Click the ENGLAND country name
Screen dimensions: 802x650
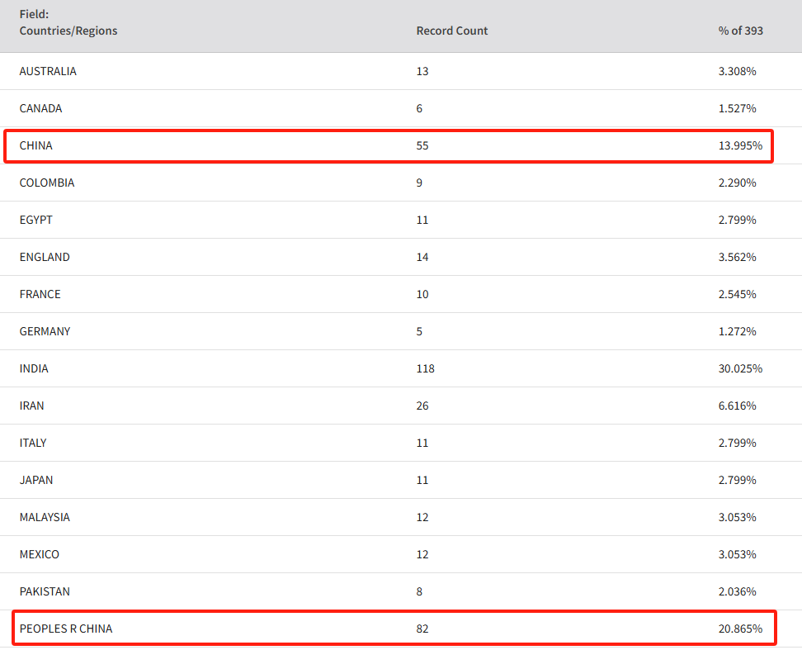pyautogui.click(x=45, y=257)
